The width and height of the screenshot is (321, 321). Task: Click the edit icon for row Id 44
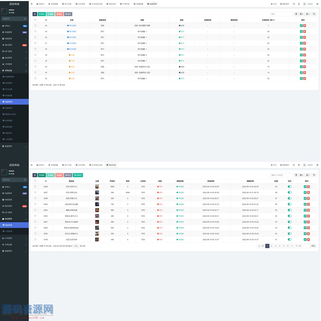[301, 26]
